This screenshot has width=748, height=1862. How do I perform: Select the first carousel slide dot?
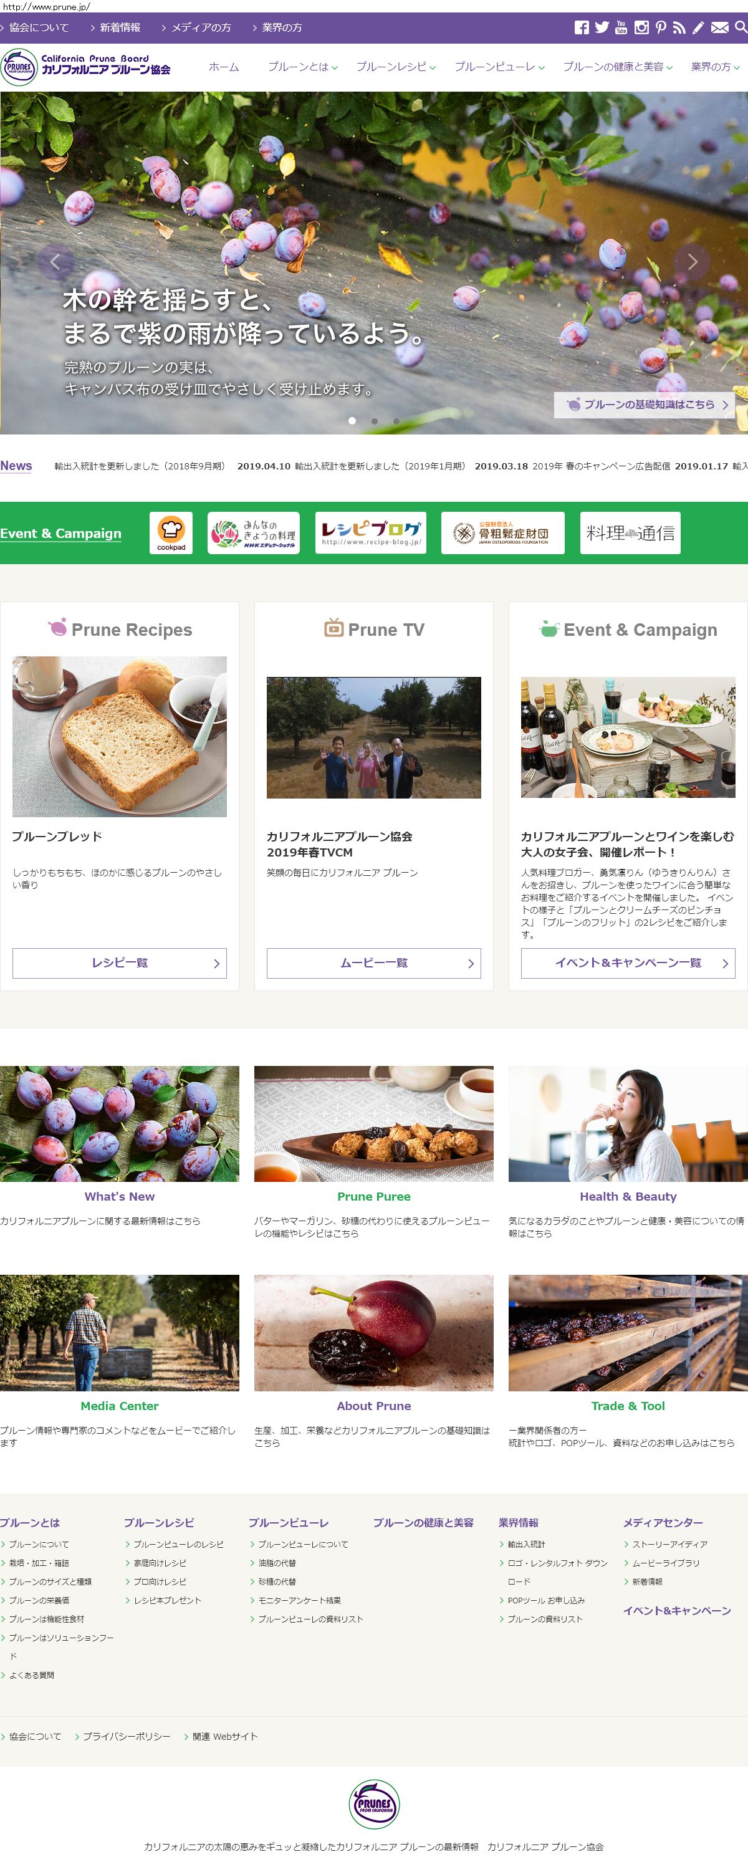tap(352, 421)
